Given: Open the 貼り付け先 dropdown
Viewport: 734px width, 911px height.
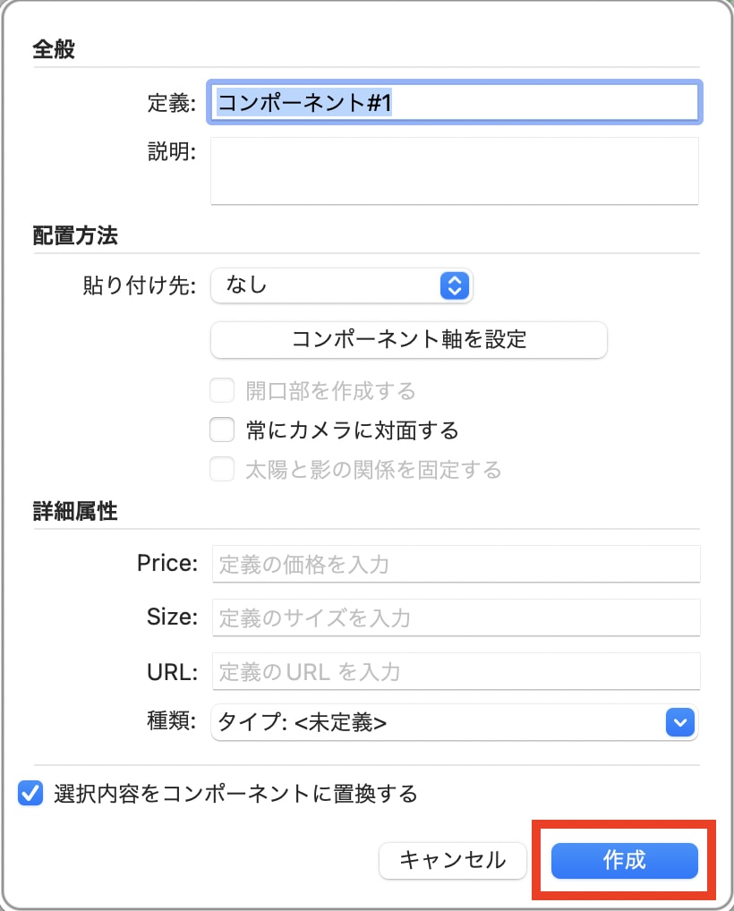Looking at the screenshot, I should 340,285.
